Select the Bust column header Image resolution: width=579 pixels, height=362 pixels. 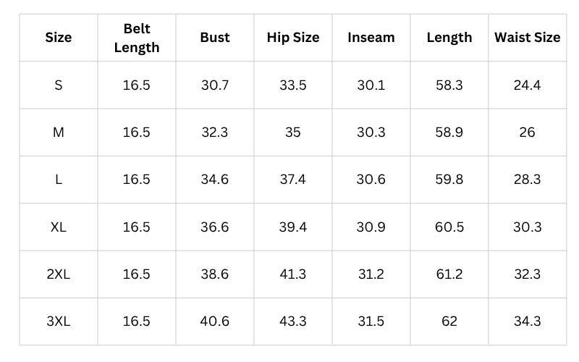pos(215,38)
